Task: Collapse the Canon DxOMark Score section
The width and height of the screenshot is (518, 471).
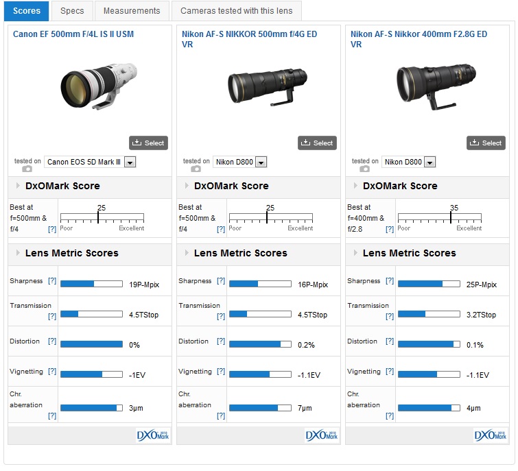Action: [17, 186]
